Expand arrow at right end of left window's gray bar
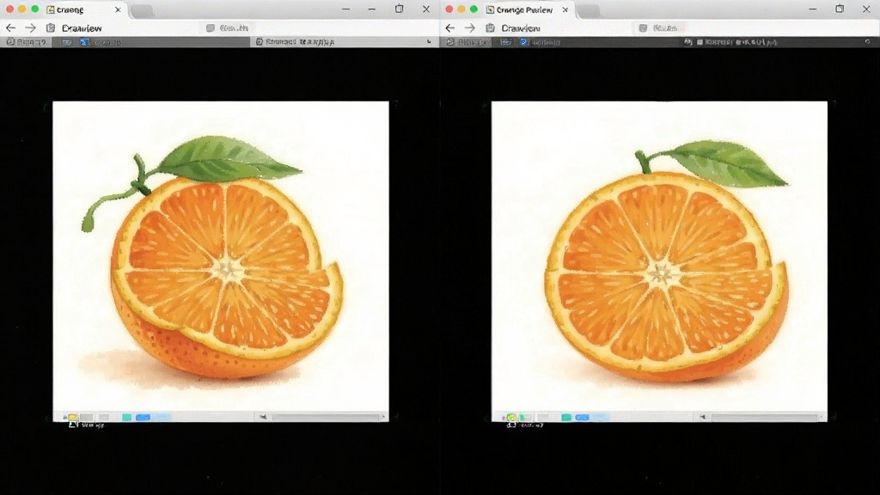The image size is (880, 495). tap(429, 41)
